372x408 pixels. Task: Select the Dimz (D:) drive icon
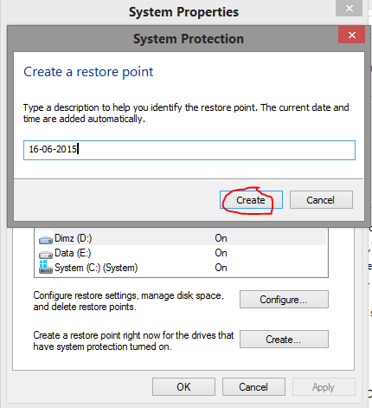(46, 239)
